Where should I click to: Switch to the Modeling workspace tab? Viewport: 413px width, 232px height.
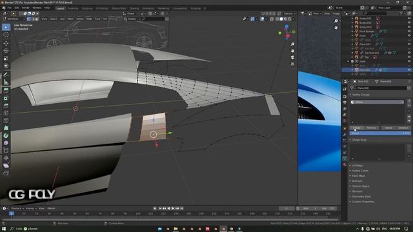coord(73,8)
